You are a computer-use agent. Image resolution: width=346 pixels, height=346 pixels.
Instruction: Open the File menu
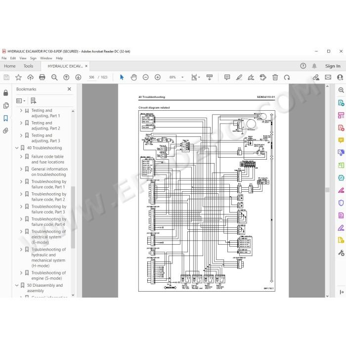coord(4,58)
